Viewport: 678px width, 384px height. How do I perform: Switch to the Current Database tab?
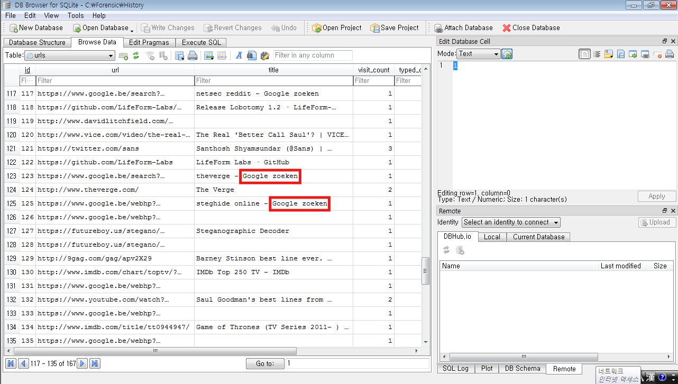(x=538, y=237)
